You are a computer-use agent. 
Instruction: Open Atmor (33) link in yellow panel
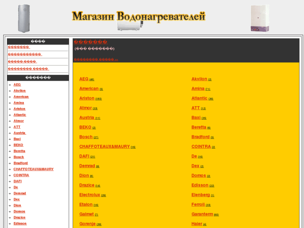pos(88,108)
